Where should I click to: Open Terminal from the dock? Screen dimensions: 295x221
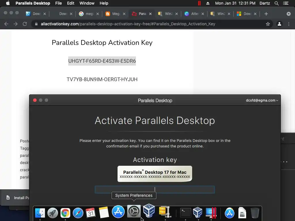[186, 213]
